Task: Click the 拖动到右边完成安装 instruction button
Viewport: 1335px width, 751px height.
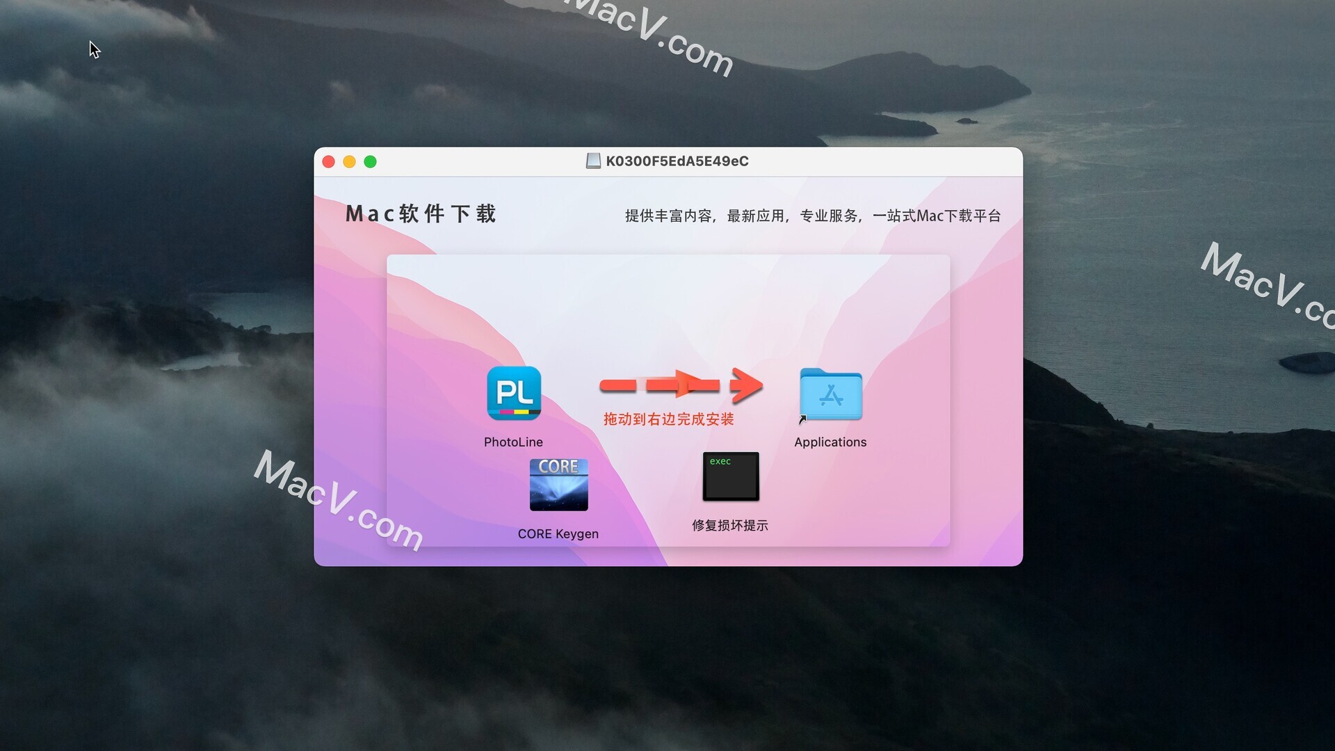Action: [670, 419]
